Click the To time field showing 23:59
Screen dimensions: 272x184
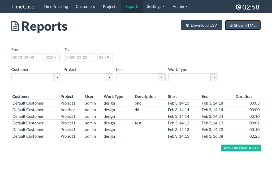(105, 57)
